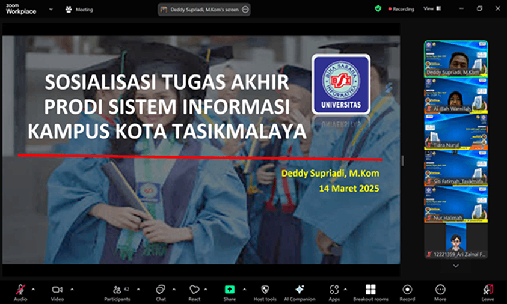Screen dimensions: 507x304
Task: Expand the Zoom Workplace dropdown chevron
Action: (x=51, y=10)
